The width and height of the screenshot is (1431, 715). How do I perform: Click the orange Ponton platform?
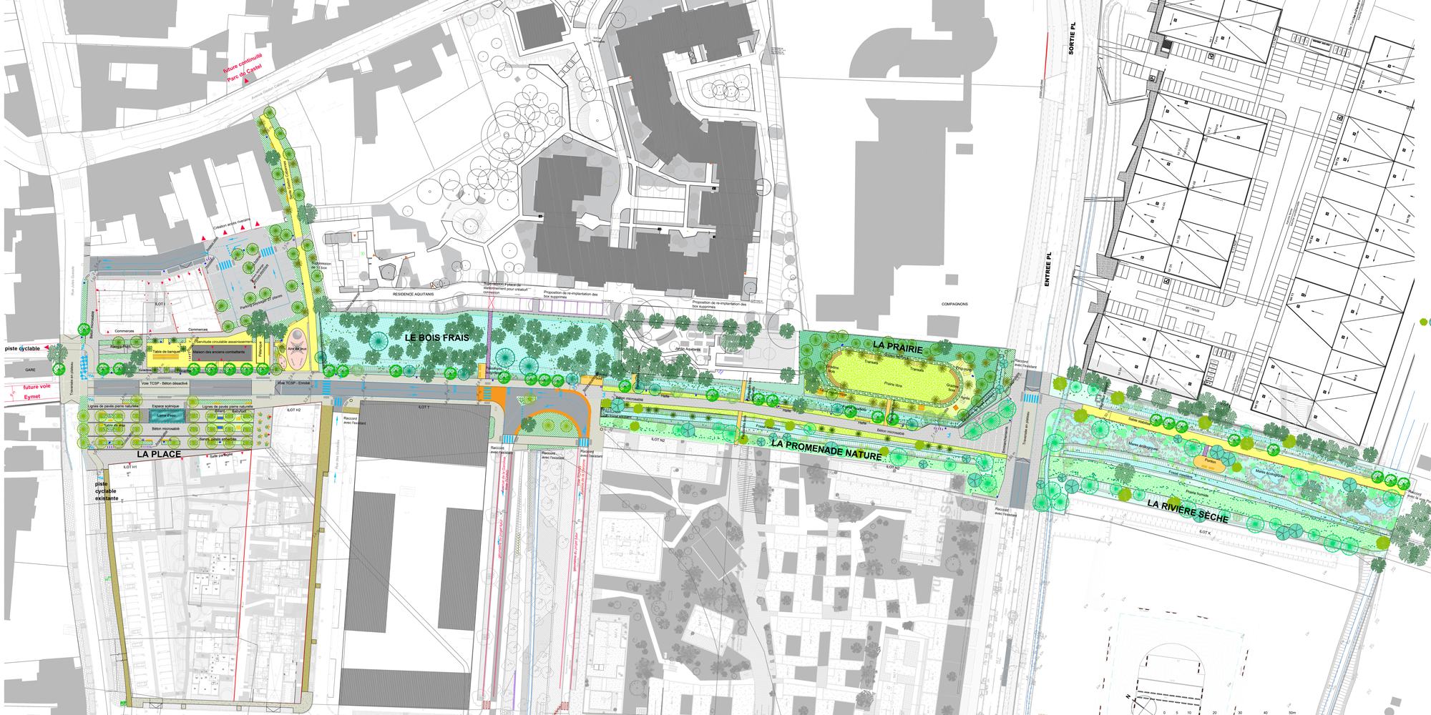pos(1210,462)
